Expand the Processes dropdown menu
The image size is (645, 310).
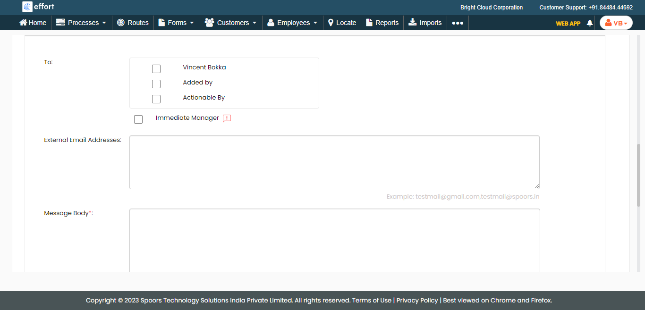81,23
